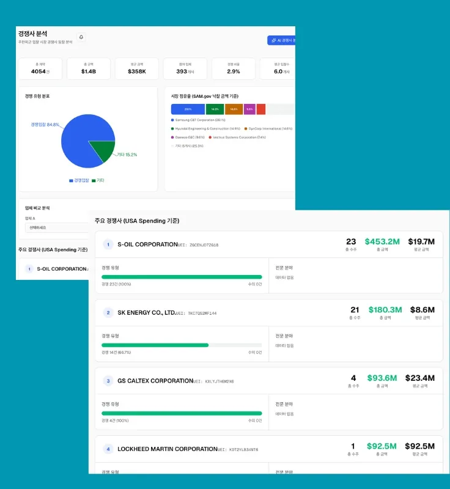The width and height of the screenshot is (450, 489).
Task: Click orange 14.6% segment in market share bar
Action: 234,109
